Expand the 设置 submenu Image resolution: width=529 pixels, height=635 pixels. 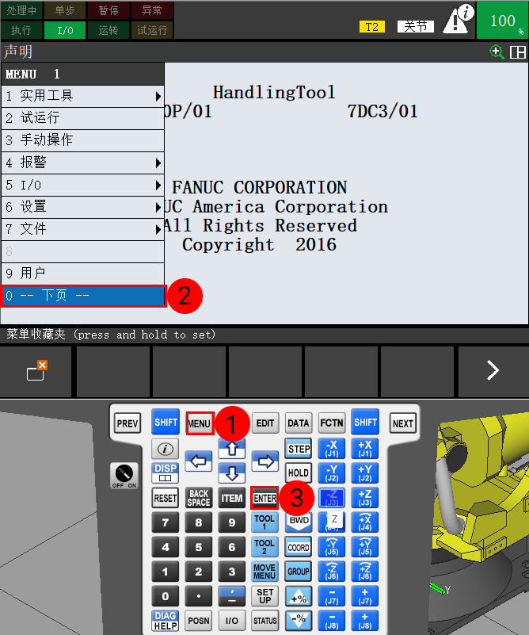pyautogui.click(x=83, y=208)
